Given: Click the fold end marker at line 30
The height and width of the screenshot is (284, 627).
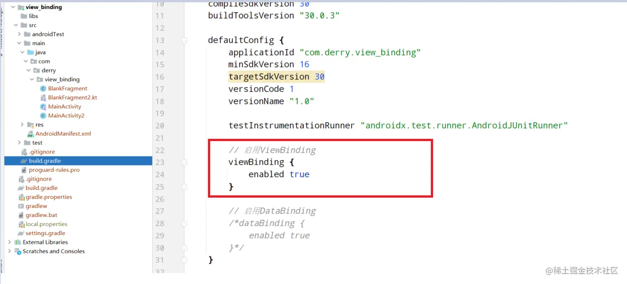Looking at the screenshot, I should 184,248.
